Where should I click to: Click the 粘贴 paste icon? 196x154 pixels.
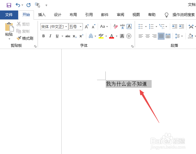click(9, 27)
